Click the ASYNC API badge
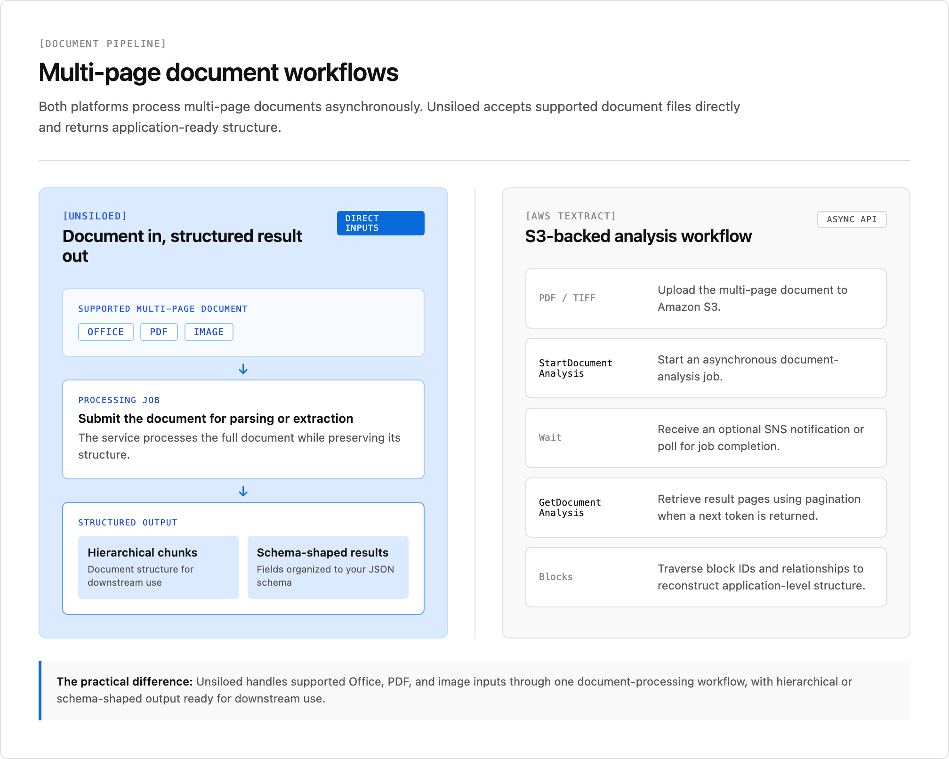Viewport: 949px width, 759px height. coord(852,219)
